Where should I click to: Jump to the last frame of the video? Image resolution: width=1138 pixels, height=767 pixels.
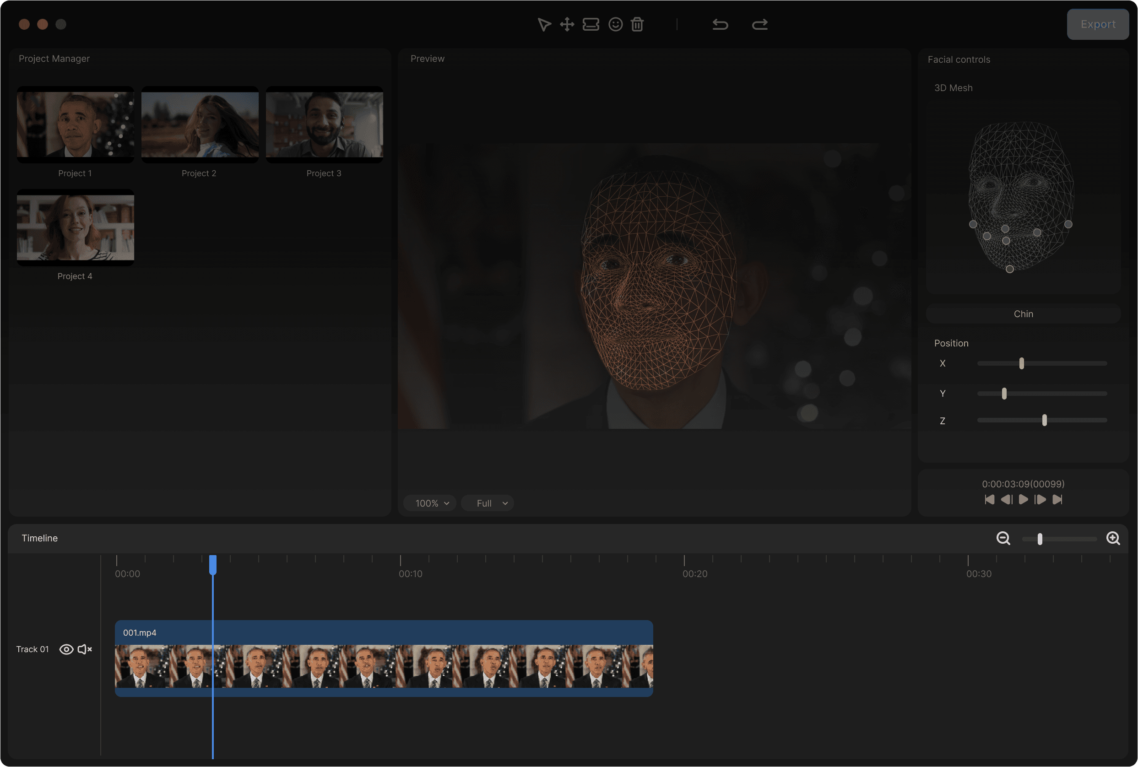coord(1057,499)
